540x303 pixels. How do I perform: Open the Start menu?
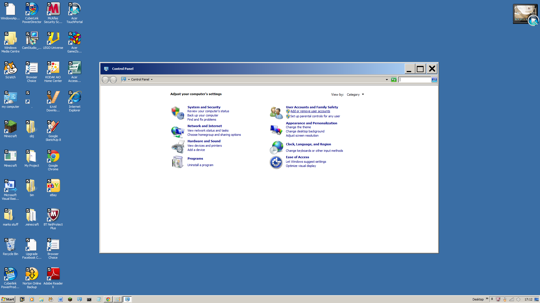(x=8, y=299)
